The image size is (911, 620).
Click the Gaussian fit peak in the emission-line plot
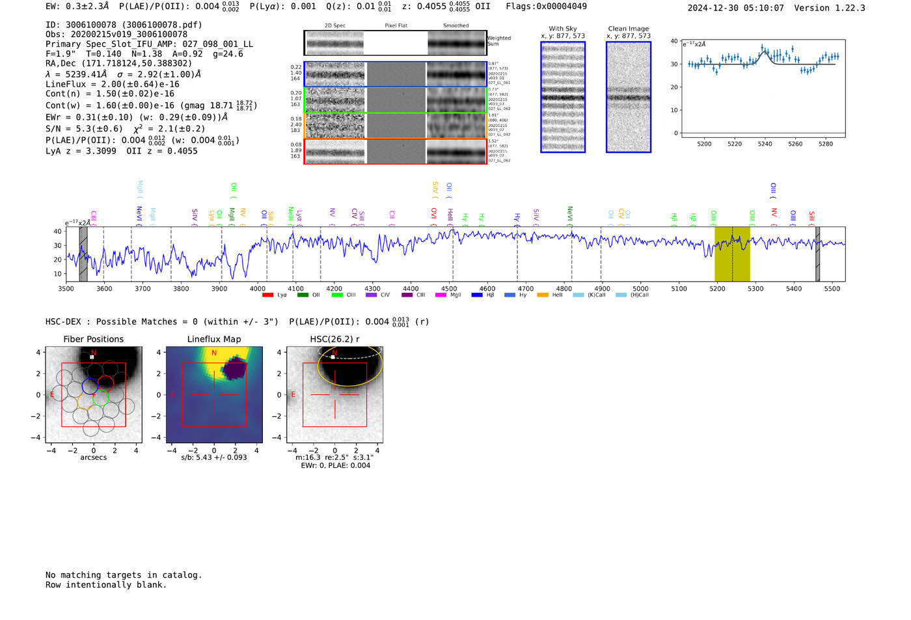point(764,51)
